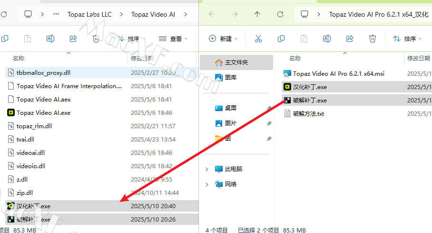The height and width of the screenshot is (233, 432).
Task: Click Up arrow in right Explorer window
Action: tap(257, 14)
